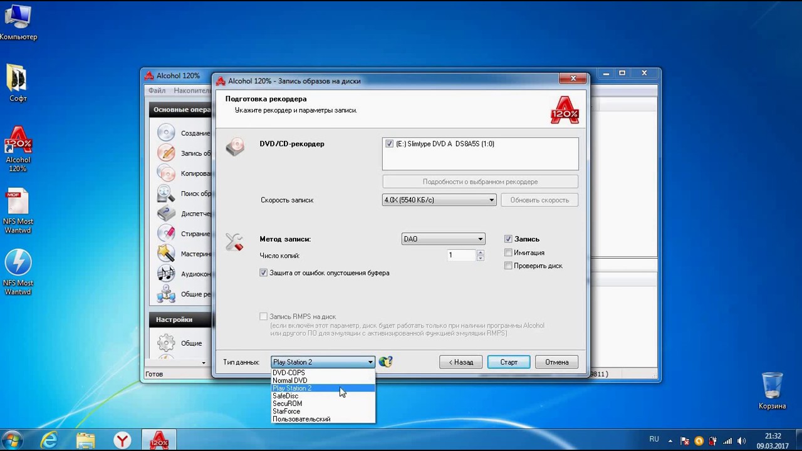The height and width of the screenshot is (451, 802).
Task: Click the Число копий input field
Action: coord(461,255)
